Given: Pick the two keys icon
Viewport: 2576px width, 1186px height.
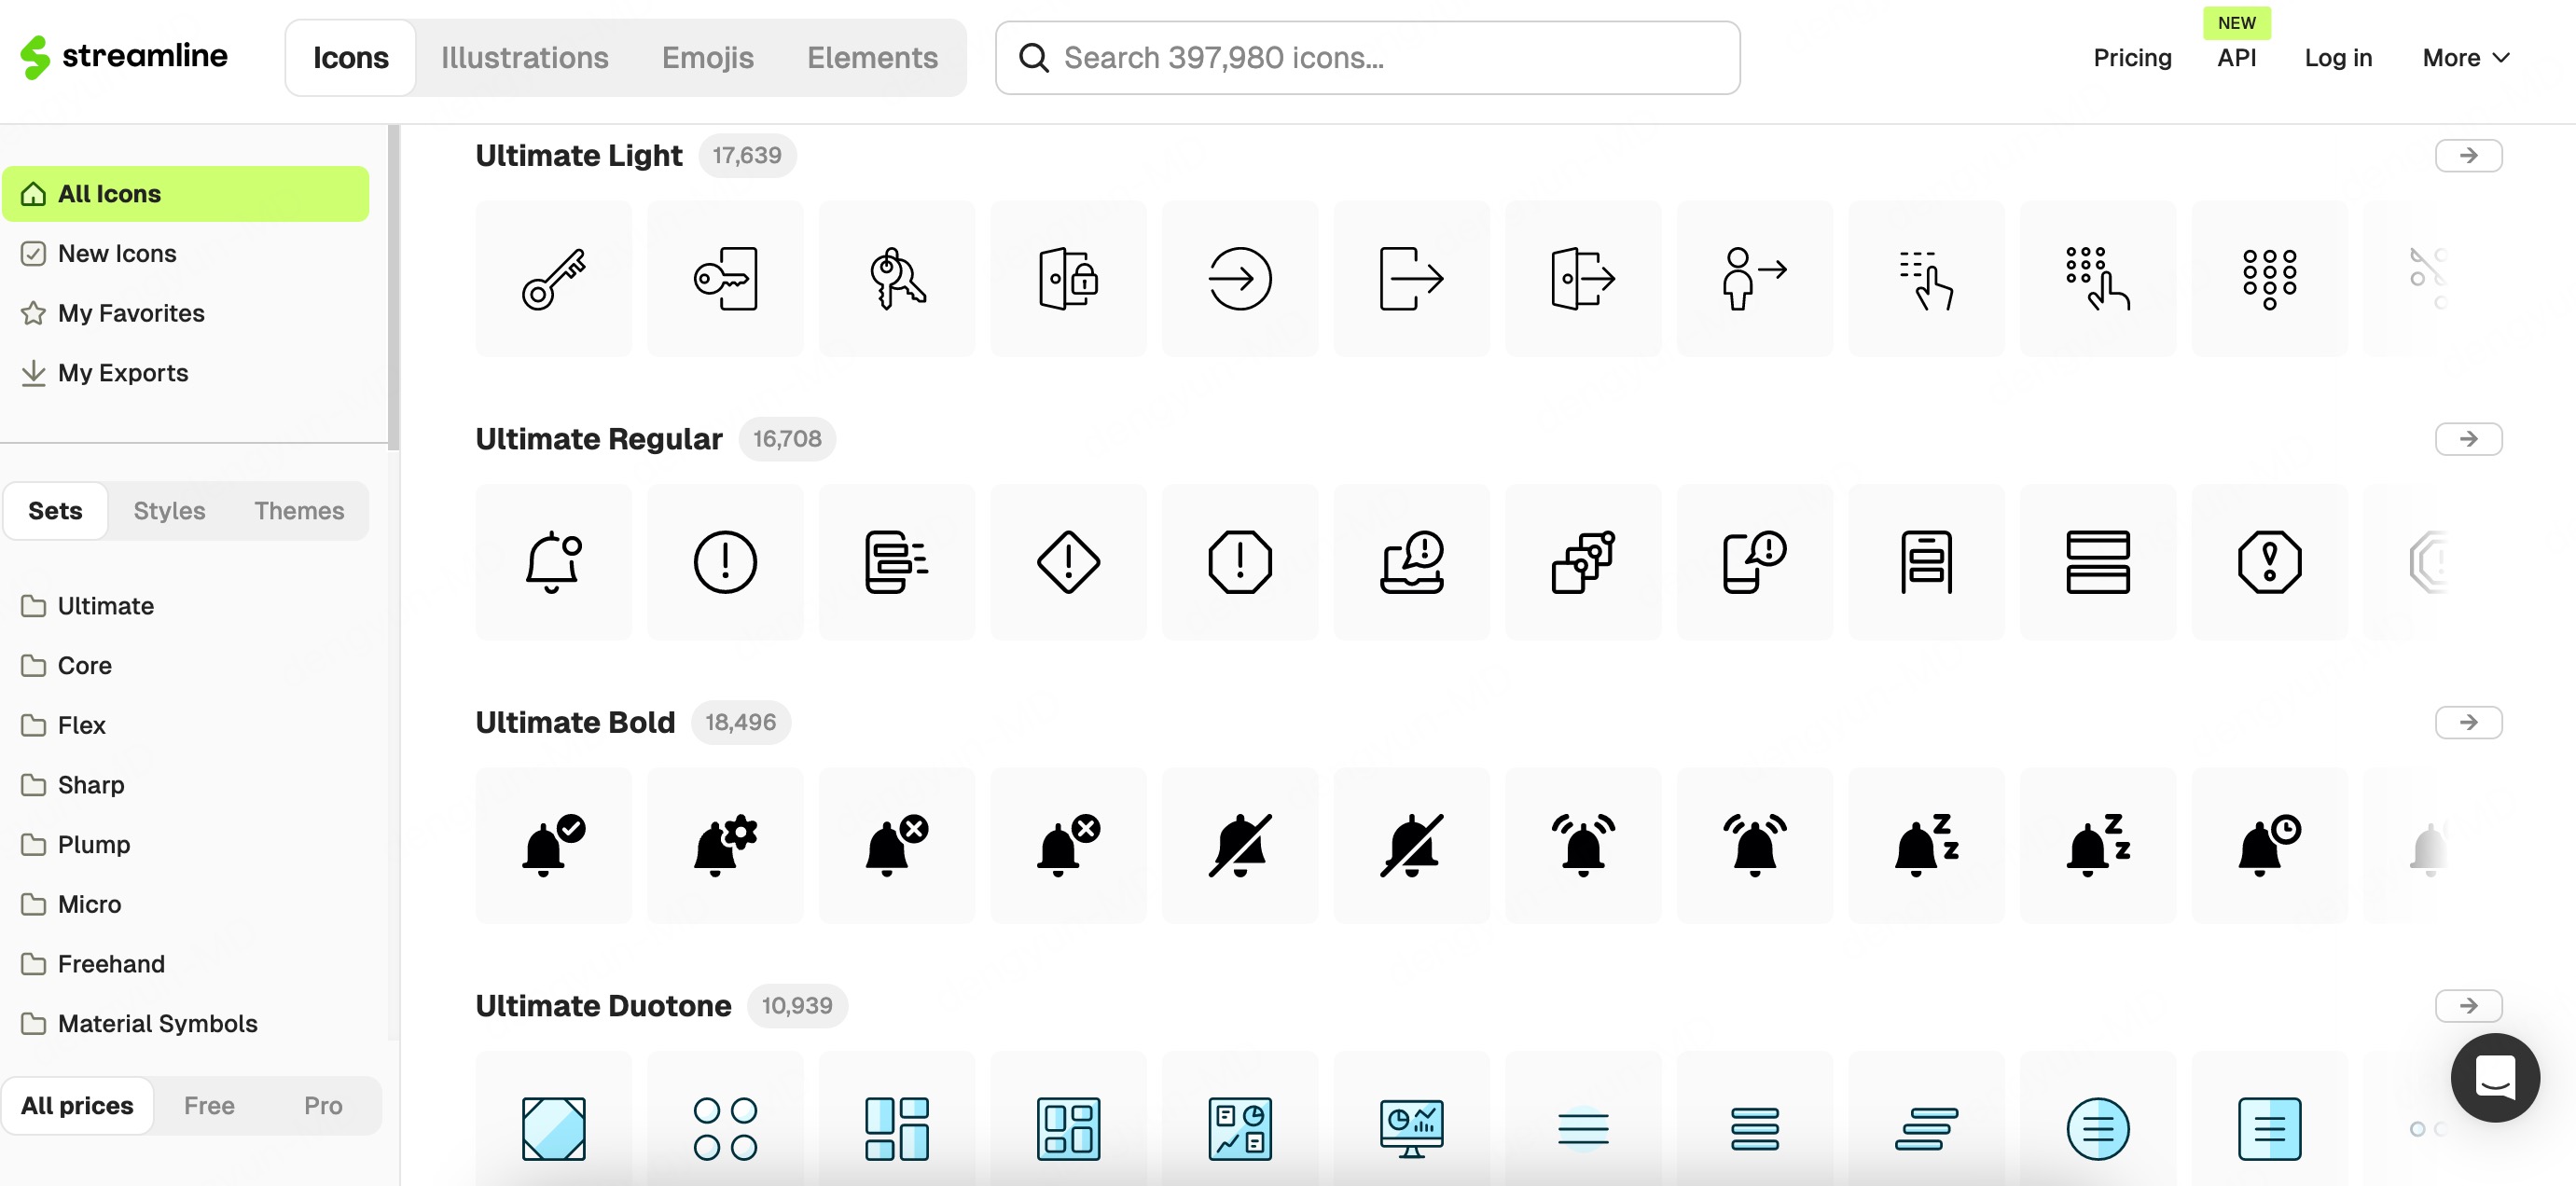Looking at the screenshot, I should 897,278.
